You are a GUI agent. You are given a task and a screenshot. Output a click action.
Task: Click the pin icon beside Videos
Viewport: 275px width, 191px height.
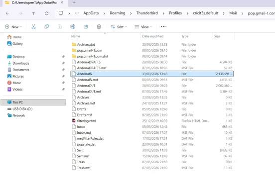pyautogui.click(x=63, y=90)
